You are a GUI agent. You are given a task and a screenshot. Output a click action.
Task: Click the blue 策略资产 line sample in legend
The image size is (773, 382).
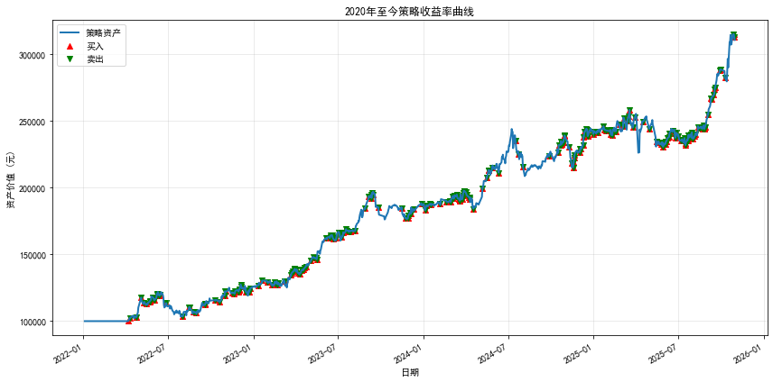tap(70, 32)
